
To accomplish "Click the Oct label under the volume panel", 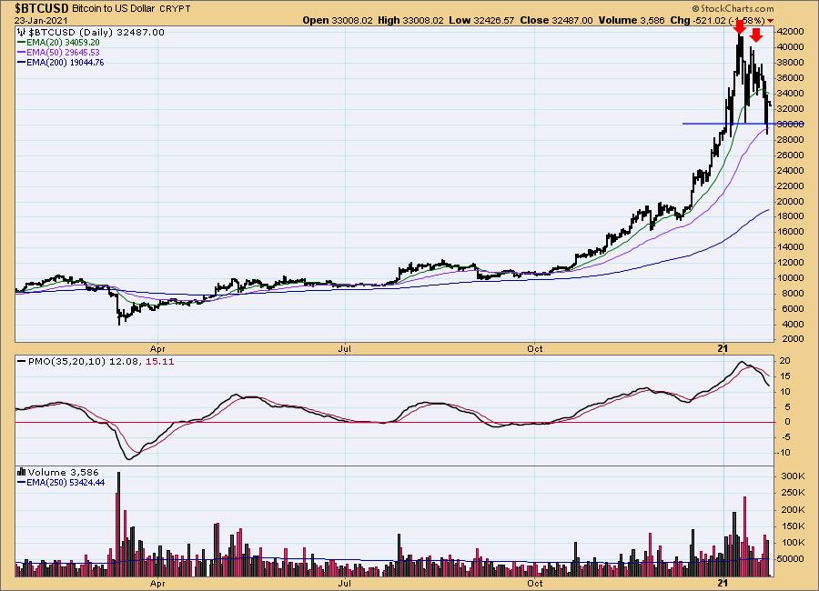I will point(535,584).
